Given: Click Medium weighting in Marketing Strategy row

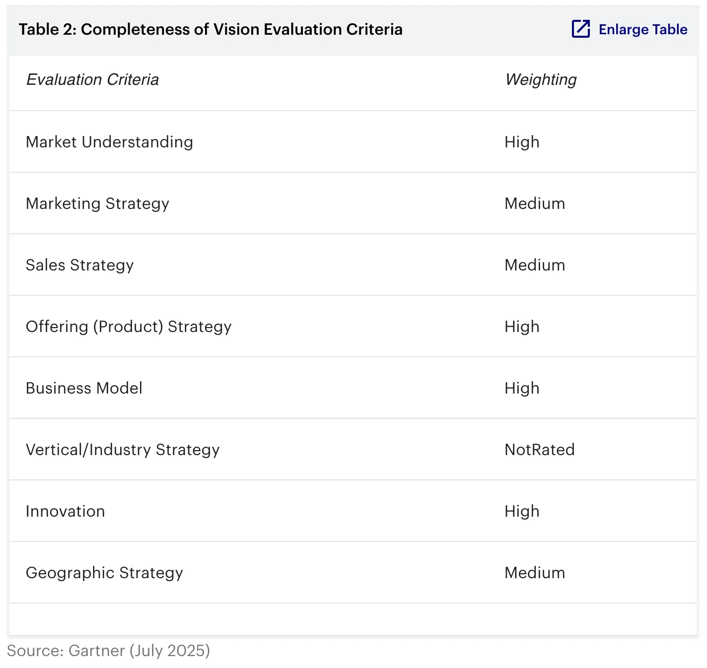Looking at the screenshot, I should pyautogui.click(x=534, y=203).
